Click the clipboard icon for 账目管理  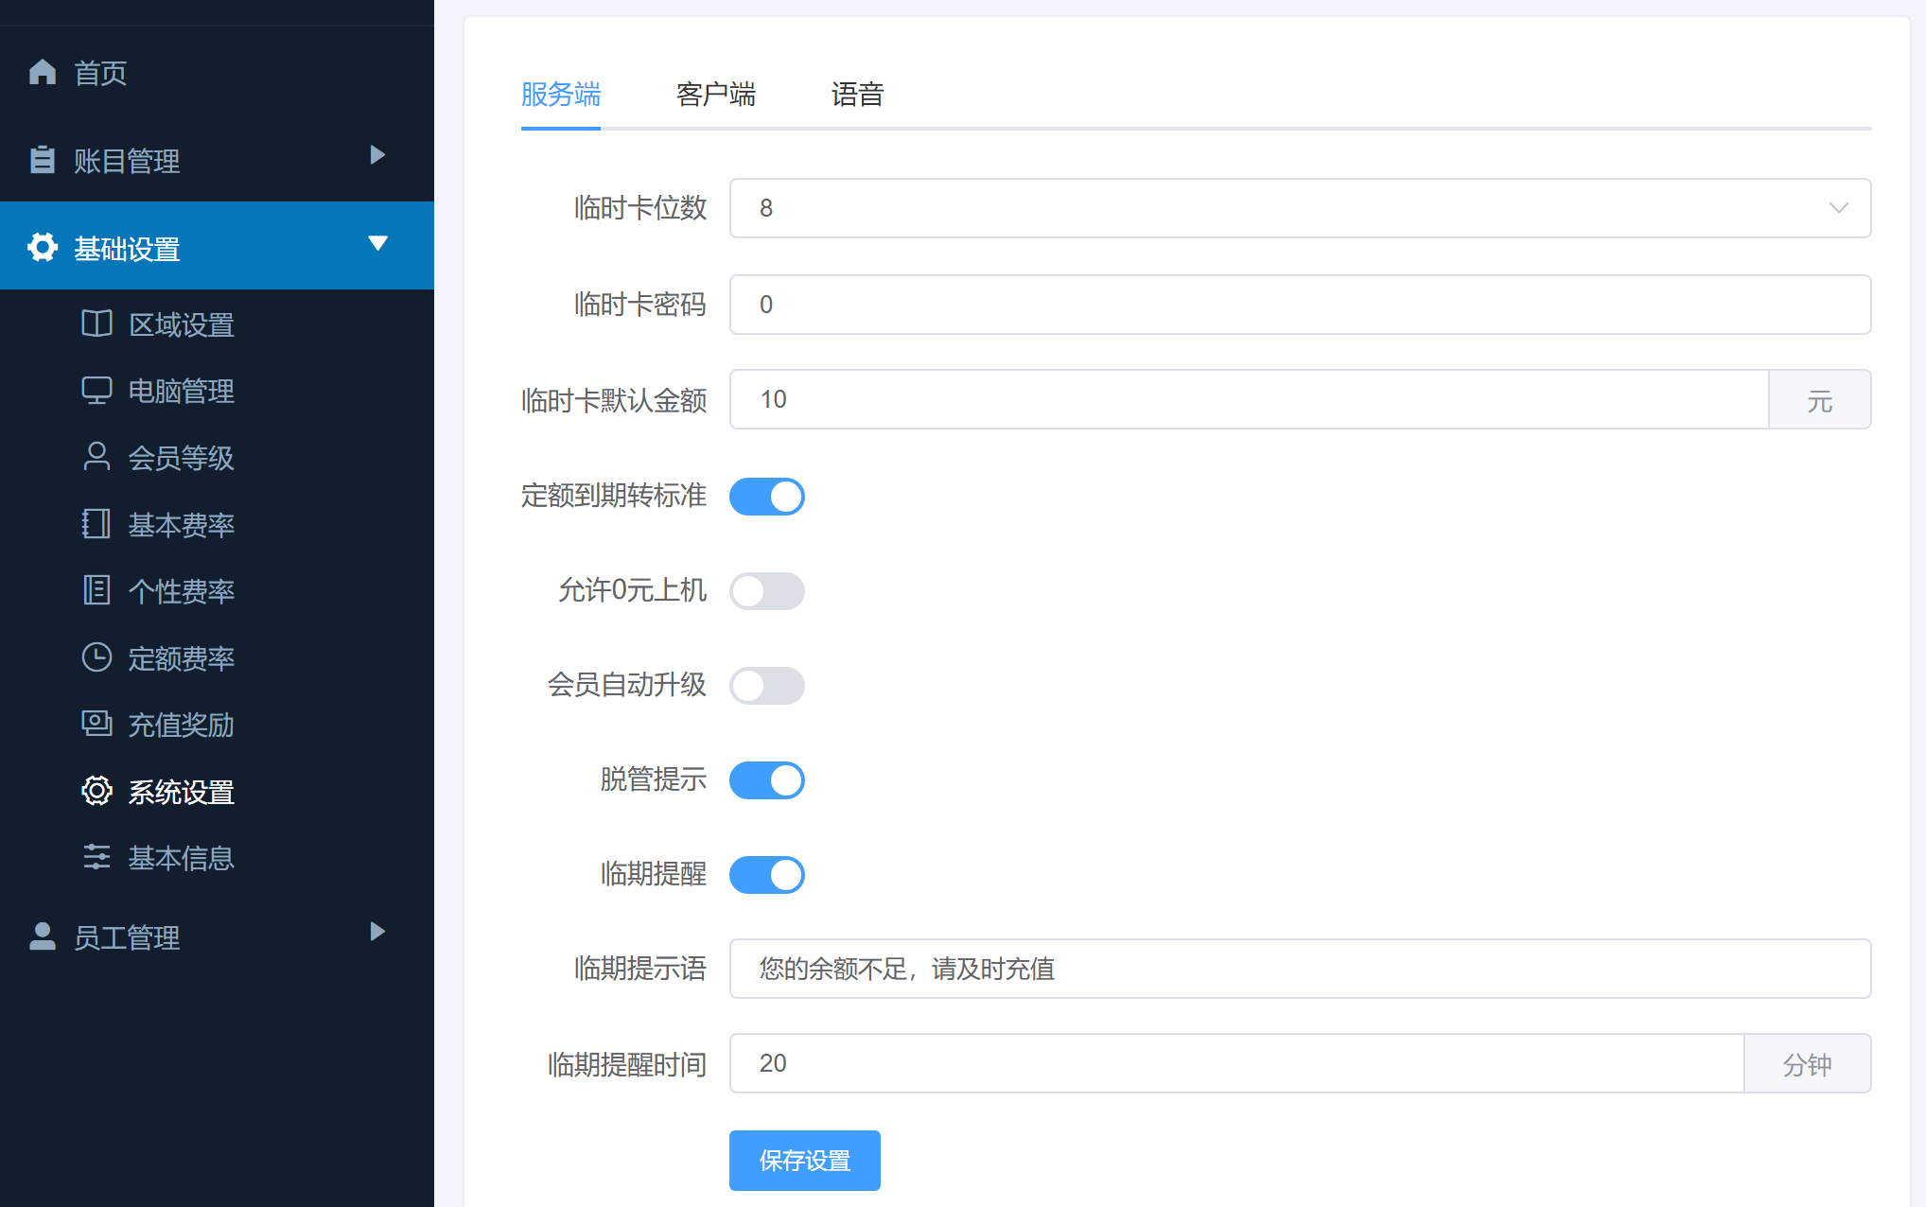(x=43, y=160)
